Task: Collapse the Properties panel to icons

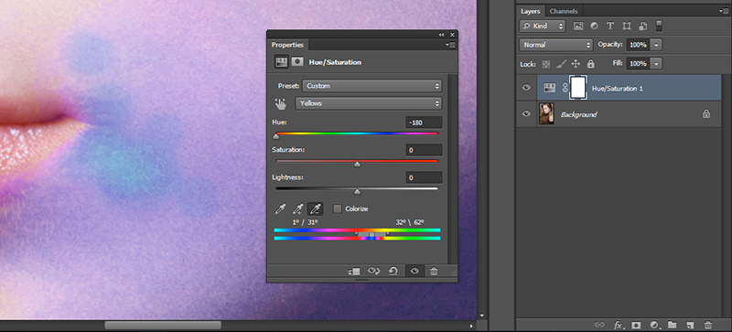Action: click(441, 35)
